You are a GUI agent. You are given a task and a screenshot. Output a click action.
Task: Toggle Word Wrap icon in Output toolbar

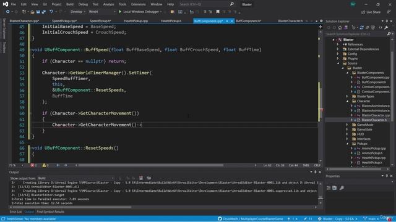pyautogui.click(x=148, y=178)
